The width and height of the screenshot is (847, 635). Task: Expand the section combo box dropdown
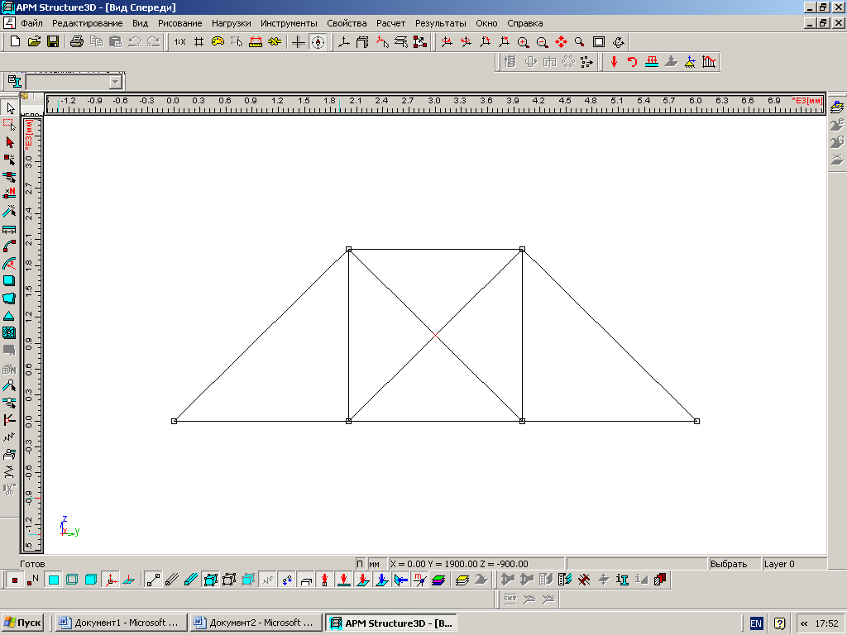pyautogui.click(x=115, y=82)
